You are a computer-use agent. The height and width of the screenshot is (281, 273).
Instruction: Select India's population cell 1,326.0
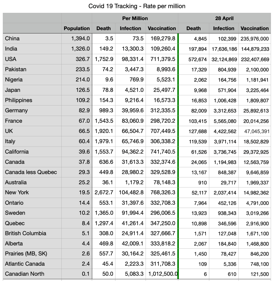[x=80, y=49]
